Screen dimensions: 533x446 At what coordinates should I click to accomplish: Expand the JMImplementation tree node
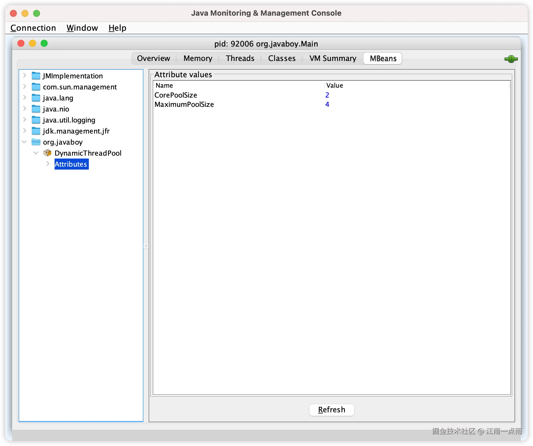[x=25, y=75]
